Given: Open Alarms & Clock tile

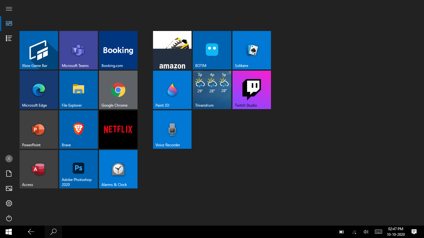Looking at the screenshot, I should click(x=118, y=169).
